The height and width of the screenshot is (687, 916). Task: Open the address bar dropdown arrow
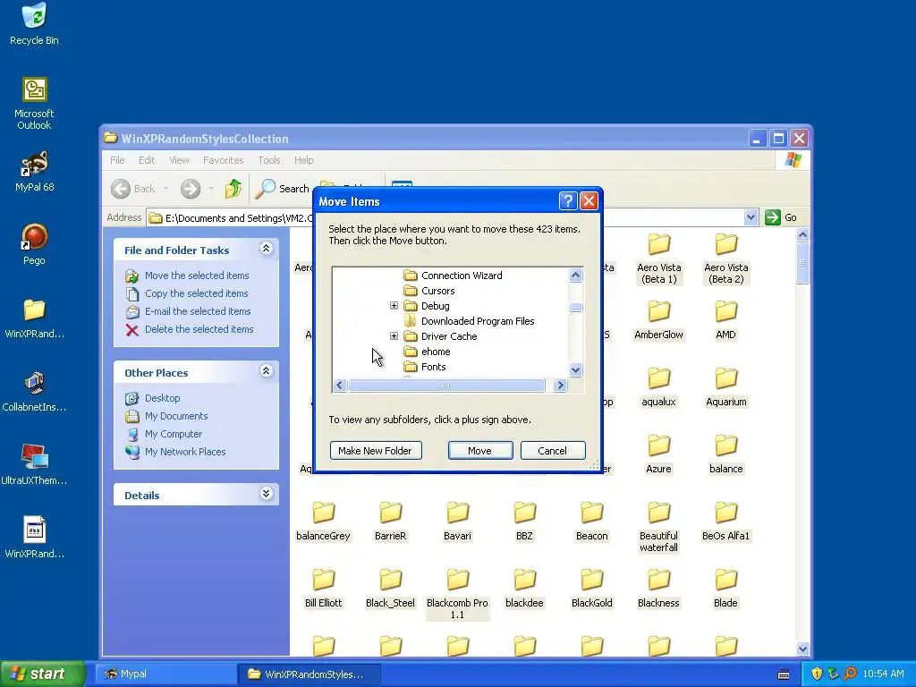[x=751, y=217]
